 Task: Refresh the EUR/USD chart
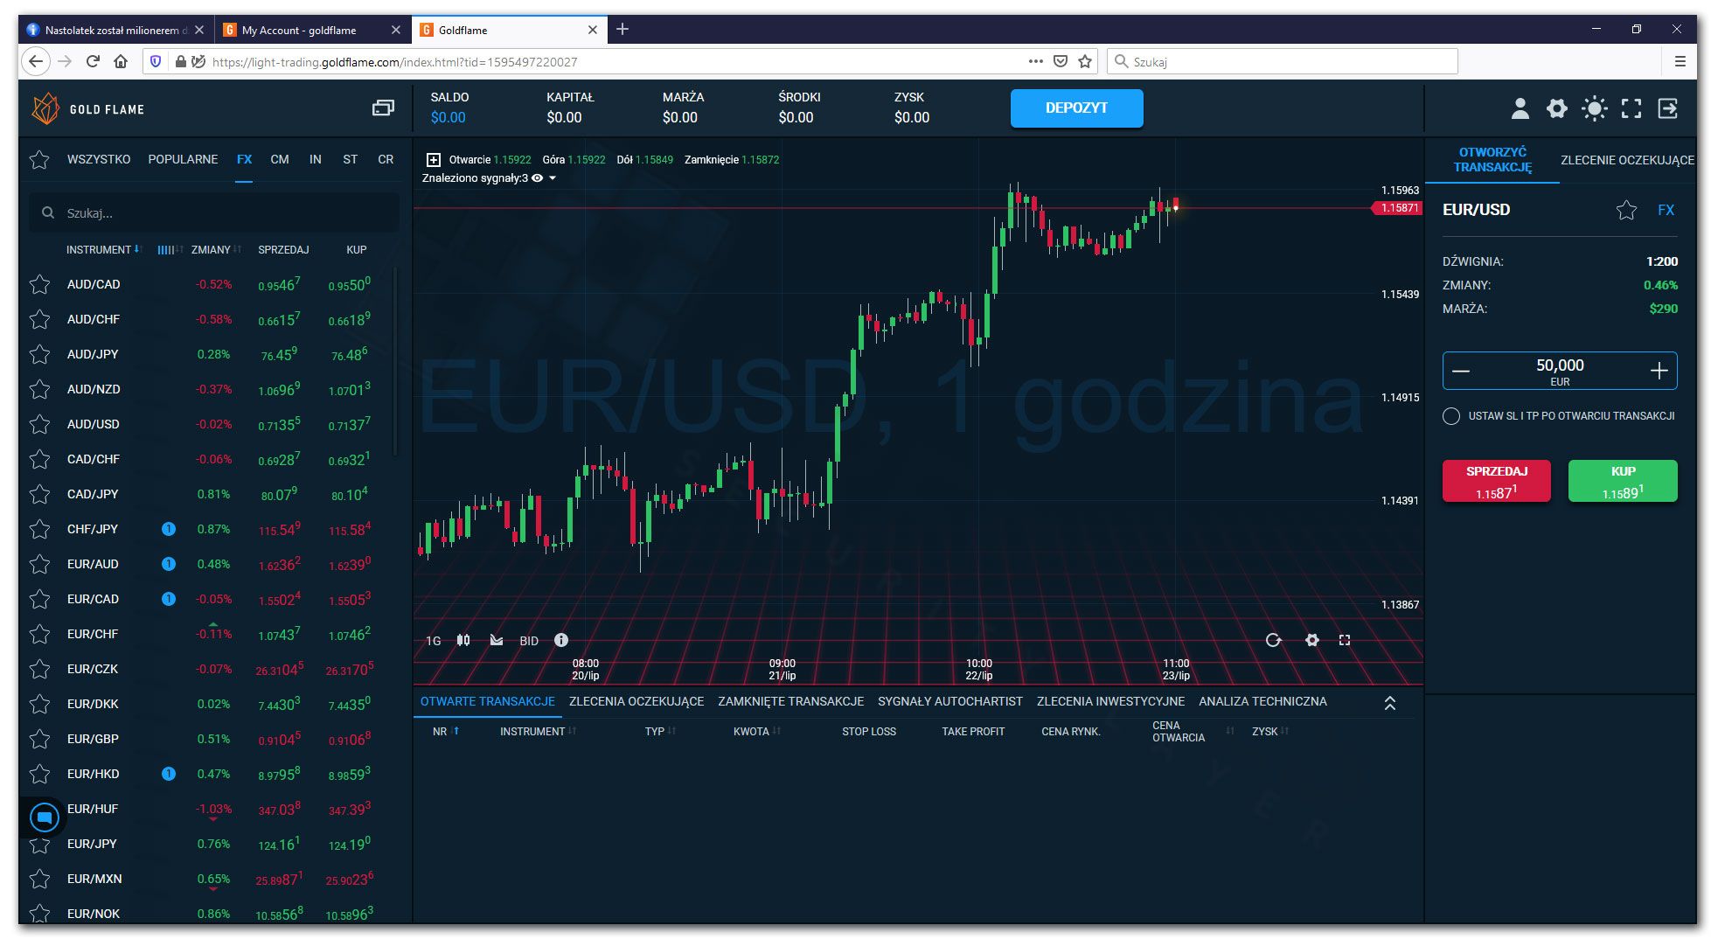coord(1273,640)
